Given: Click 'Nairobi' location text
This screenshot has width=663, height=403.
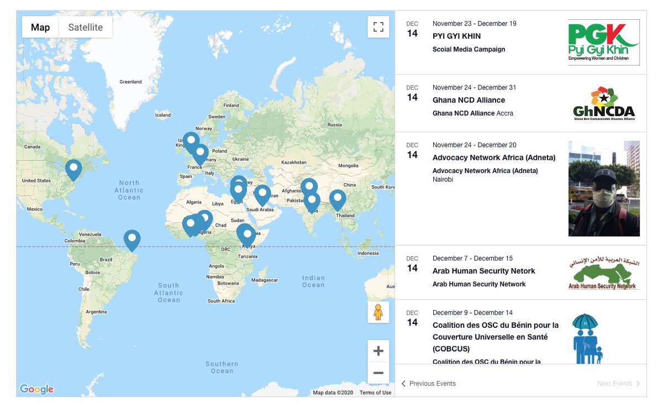Looking at the screenshot, I should (x=443, y=180).
